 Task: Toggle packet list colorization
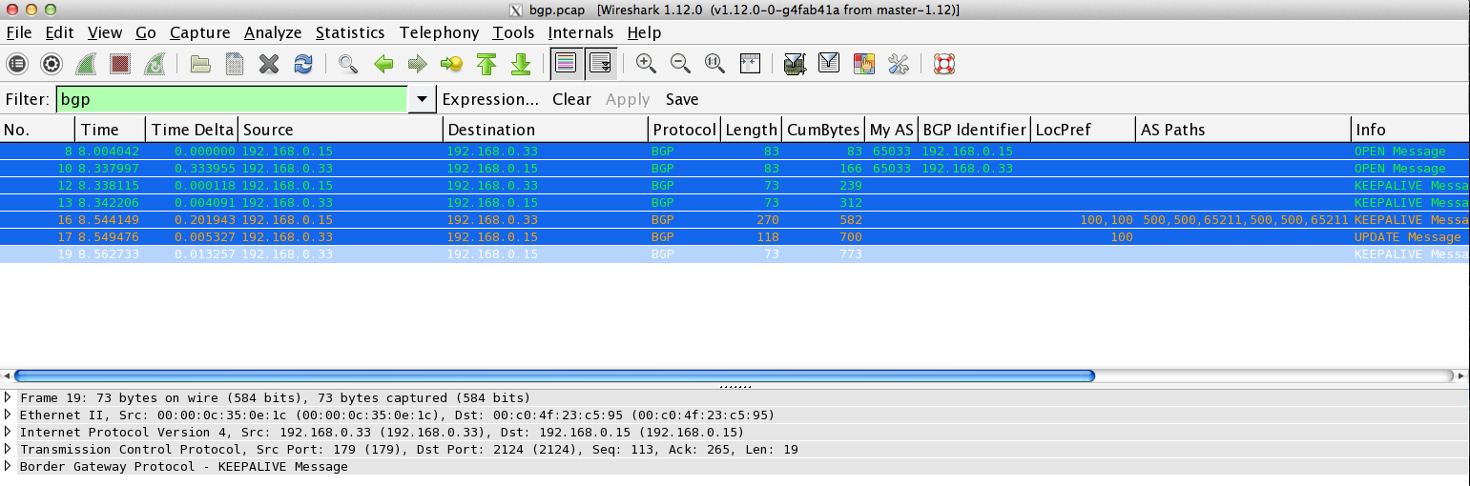coord(566,64)
